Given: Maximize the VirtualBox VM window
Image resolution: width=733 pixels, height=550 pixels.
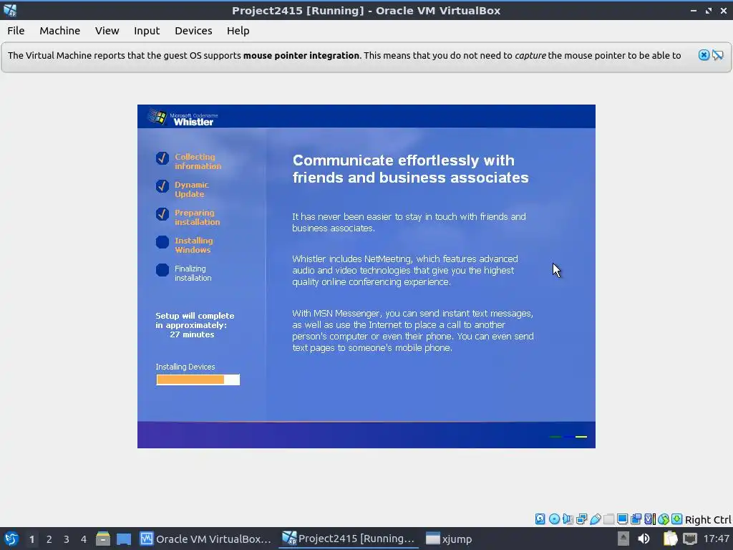Looking at the screenshot, I should [709, 10].
